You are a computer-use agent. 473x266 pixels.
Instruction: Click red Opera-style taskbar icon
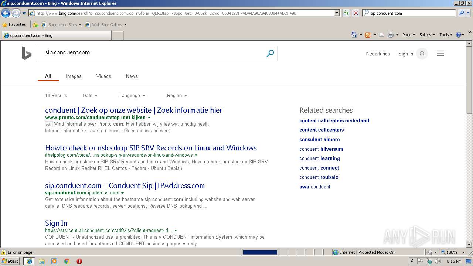pyautogui.click(x=79, y=261)
